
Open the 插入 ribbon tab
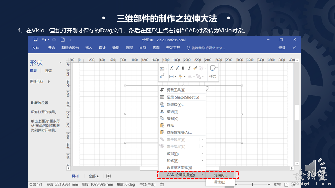tap(89, 48)
